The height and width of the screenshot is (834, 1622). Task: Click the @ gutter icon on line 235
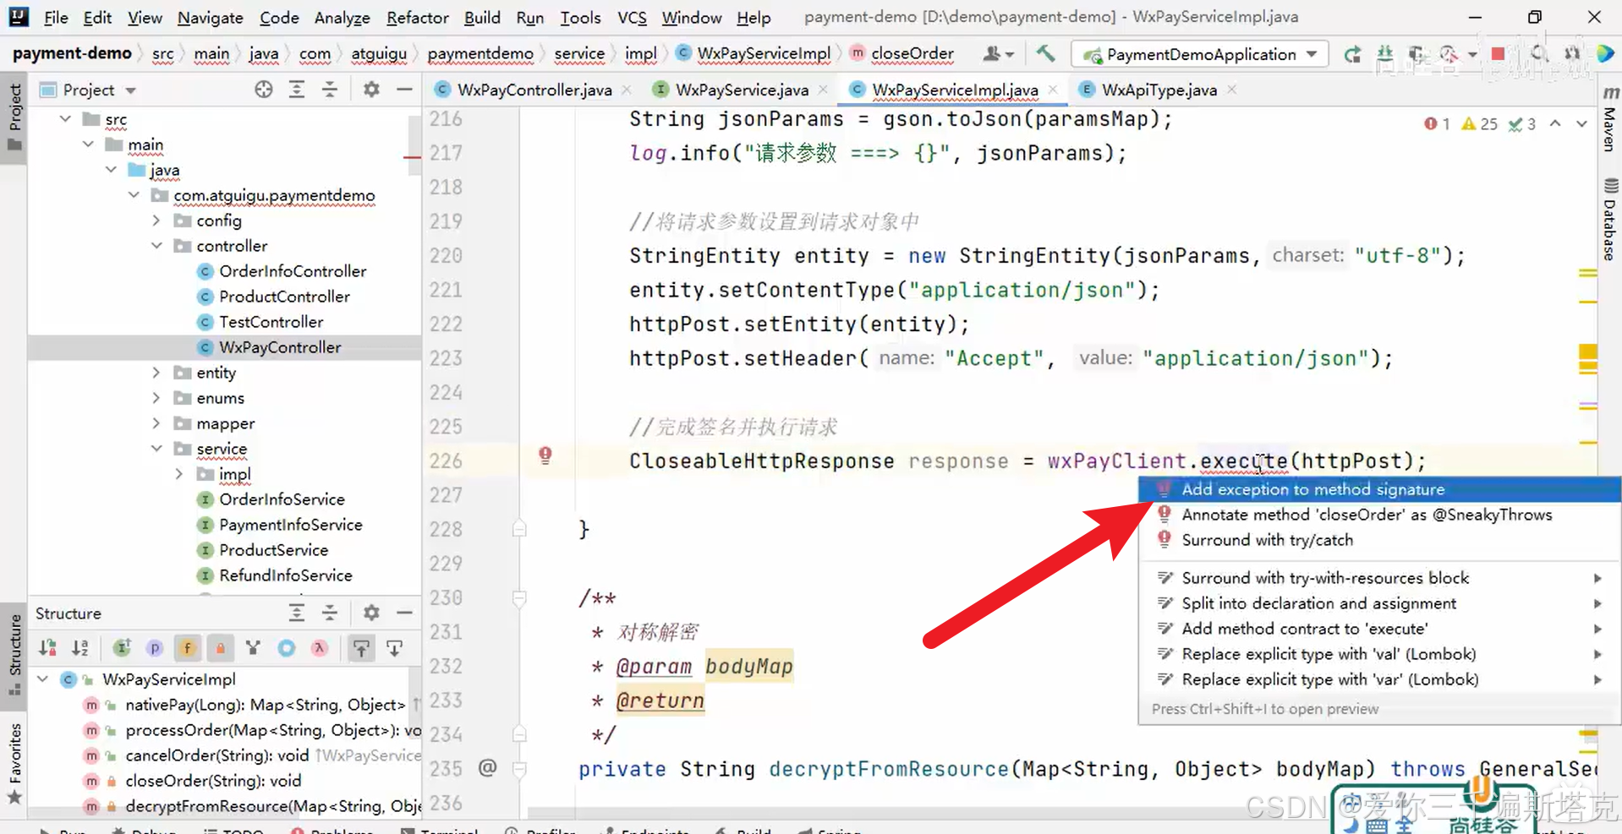(487, 768)
